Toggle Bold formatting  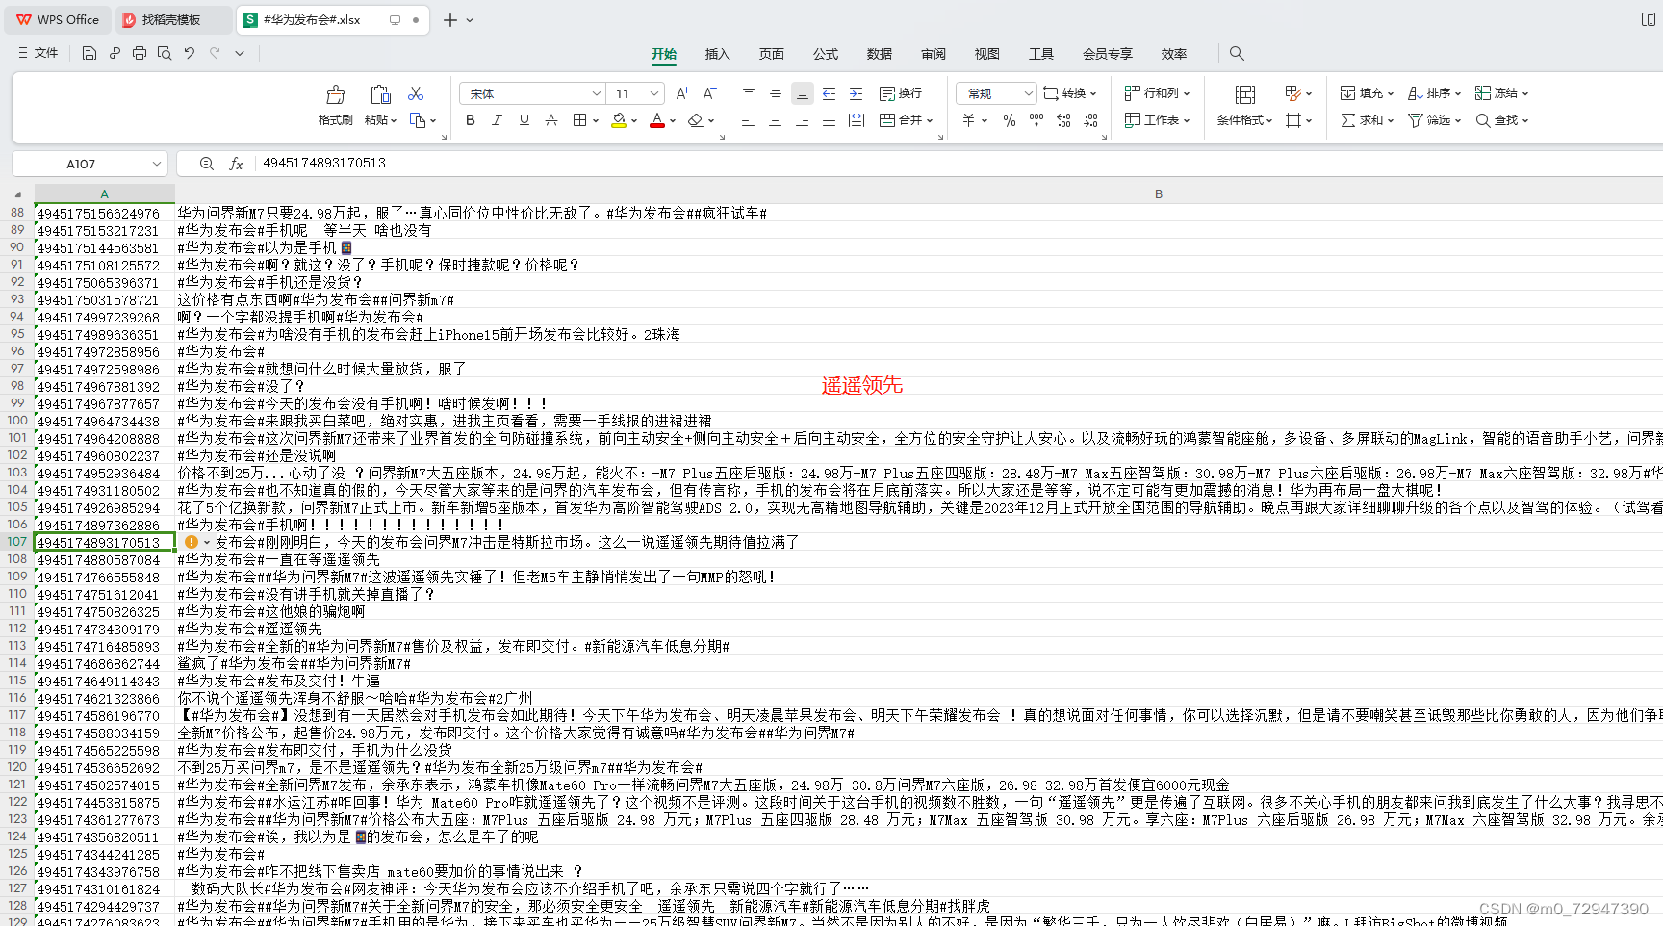470,120
